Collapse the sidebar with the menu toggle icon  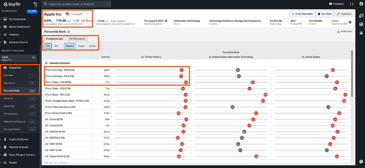[36, 4]
